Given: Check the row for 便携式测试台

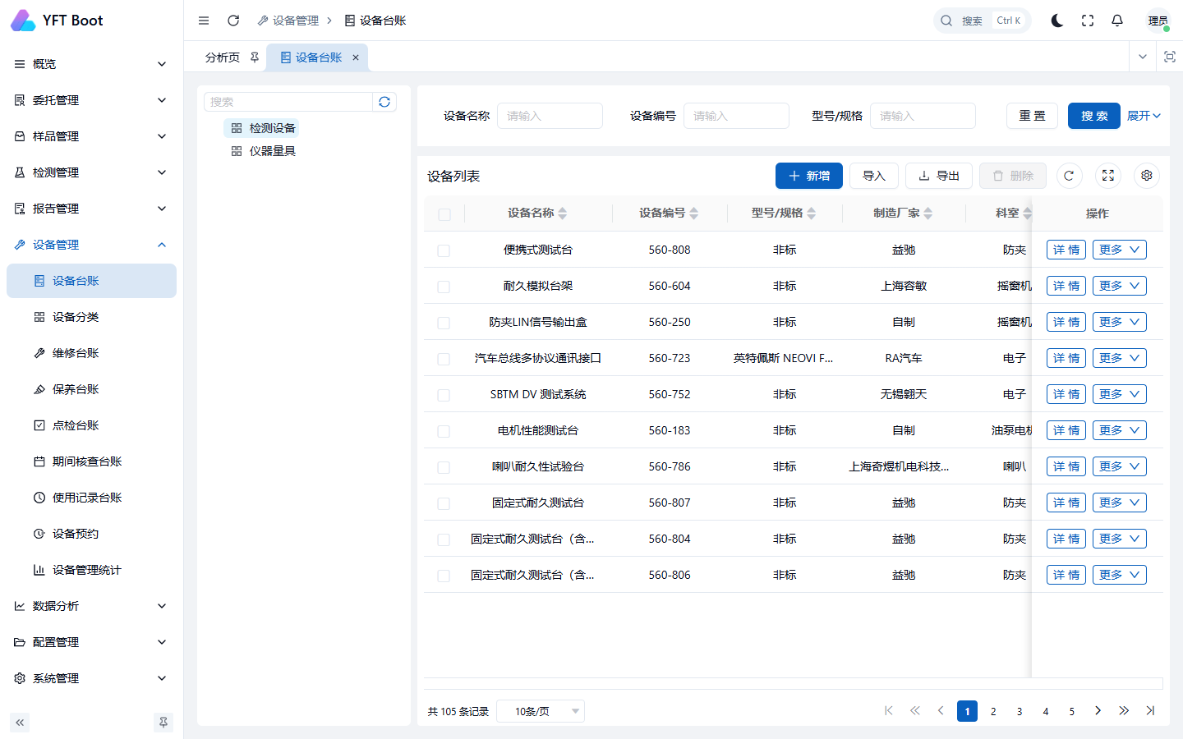Looking at the screenshot, I should (444, 250).
